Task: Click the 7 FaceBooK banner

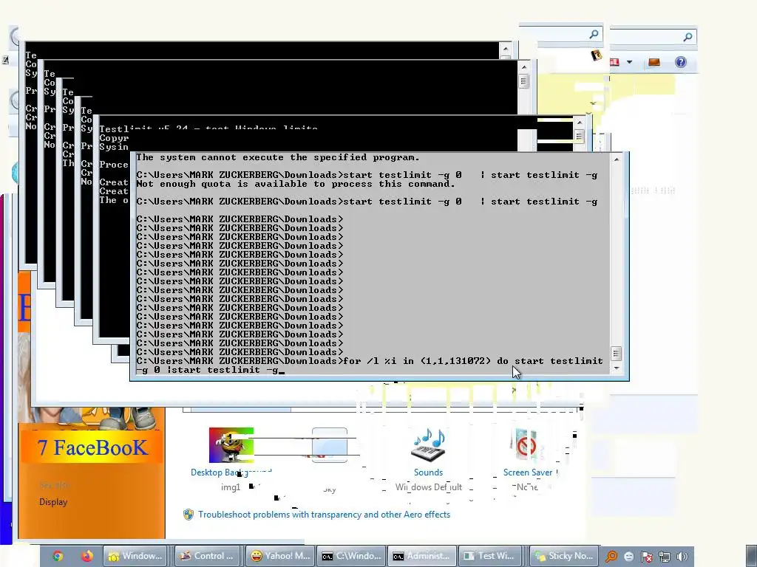Action: coord(92,447)
